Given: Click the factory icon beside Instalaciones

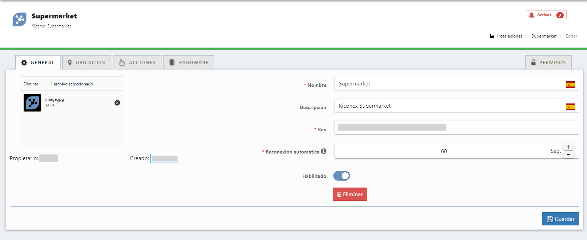Looking at the screenshot, I should [x=492, y=36].
